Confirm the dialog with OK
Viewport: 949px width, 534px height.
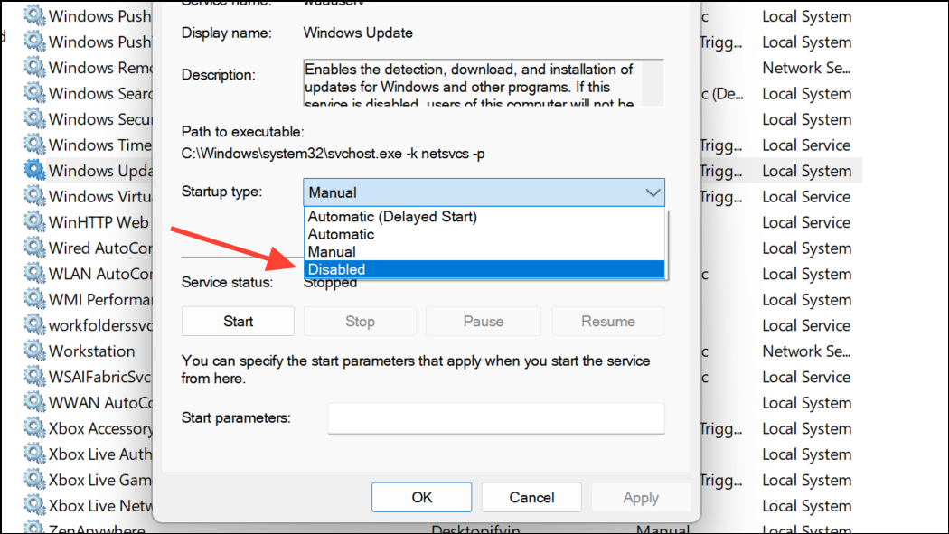pyautogui.click(x=422, y=497)
